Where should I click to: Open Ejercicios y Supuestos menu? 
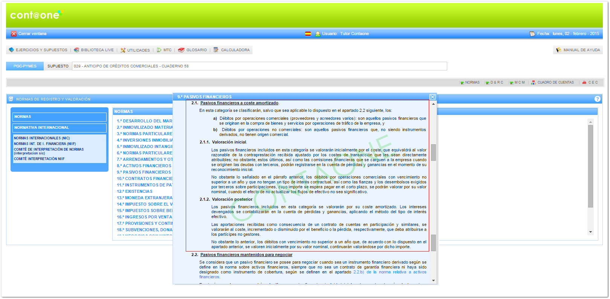[38, 50]
